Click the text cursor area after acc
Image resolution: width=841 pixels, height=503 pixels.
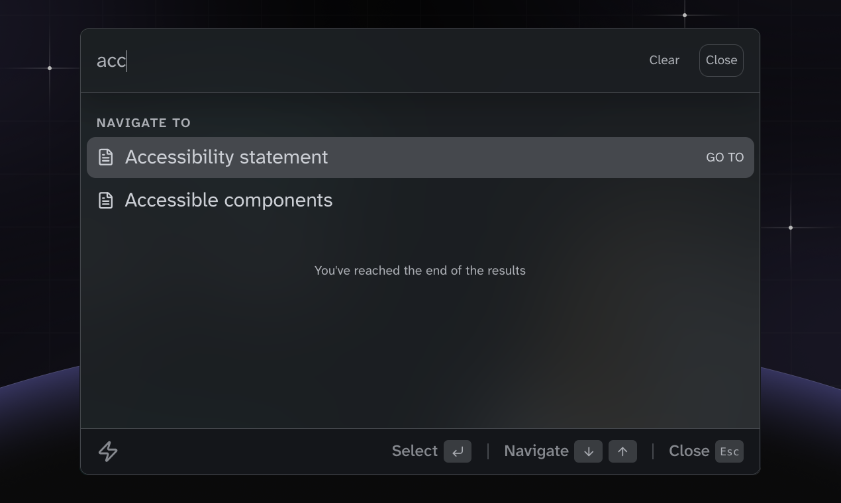(x=128, y=60)
